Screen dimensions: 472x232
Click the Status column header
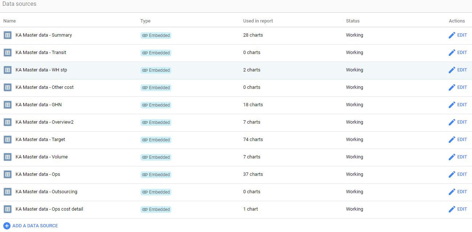(353, 21)
